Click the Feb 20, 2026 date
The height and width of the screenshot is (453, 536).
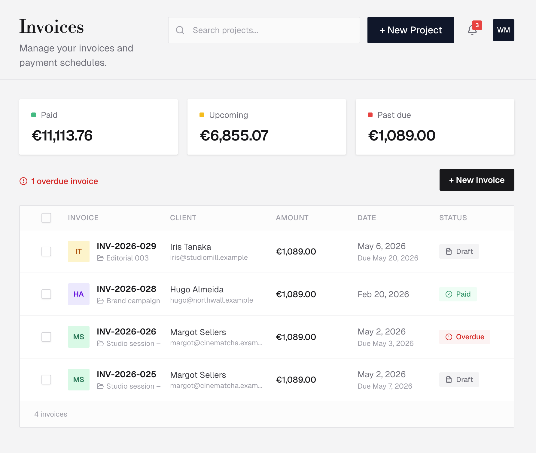point(383,294)
